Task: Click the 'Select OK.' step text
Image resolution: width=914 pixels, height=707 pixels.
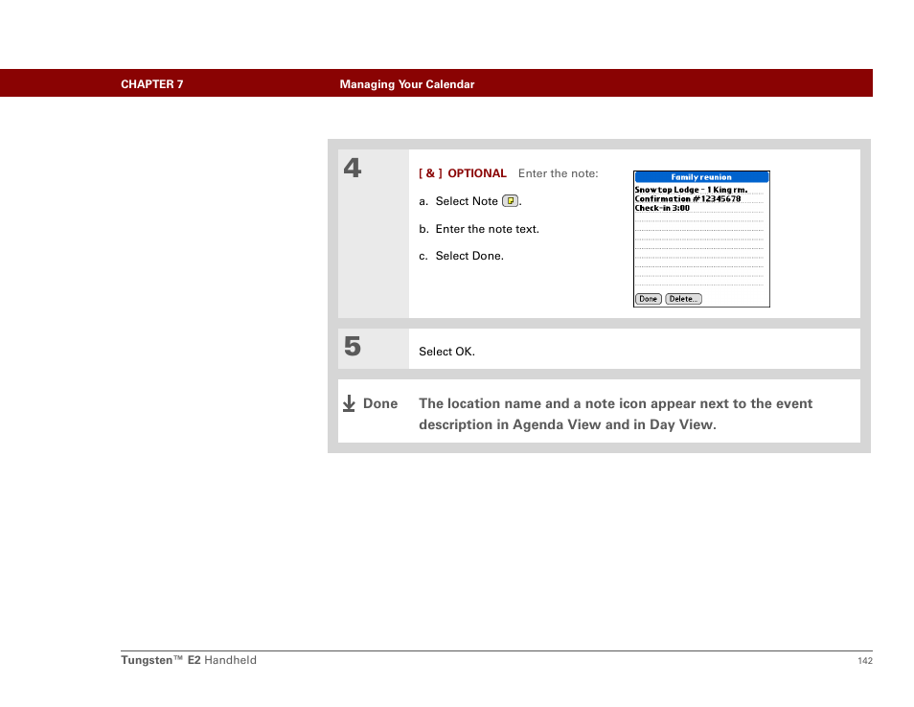Action: click(447, 352)
